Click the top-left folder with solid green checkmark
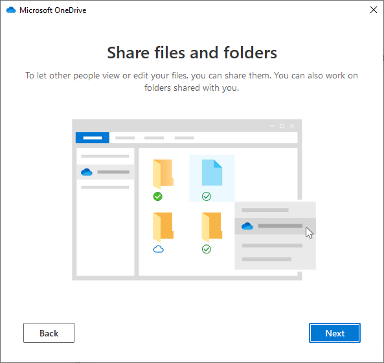 tap(163, 174)
